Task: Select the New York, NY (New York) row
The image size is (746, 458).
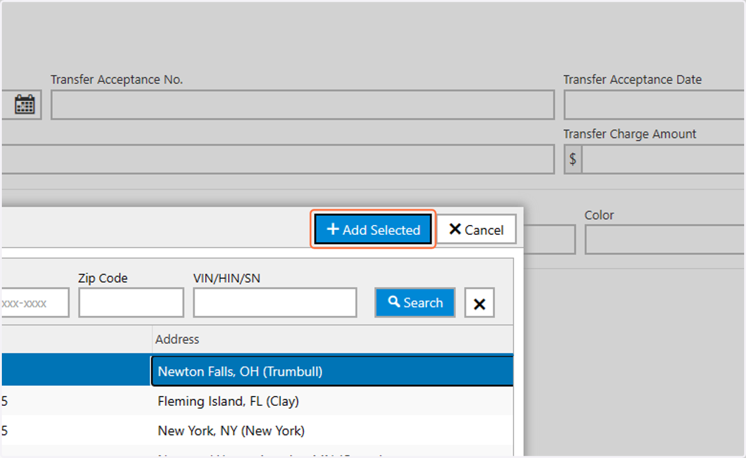Action: [x=257, y=431]
